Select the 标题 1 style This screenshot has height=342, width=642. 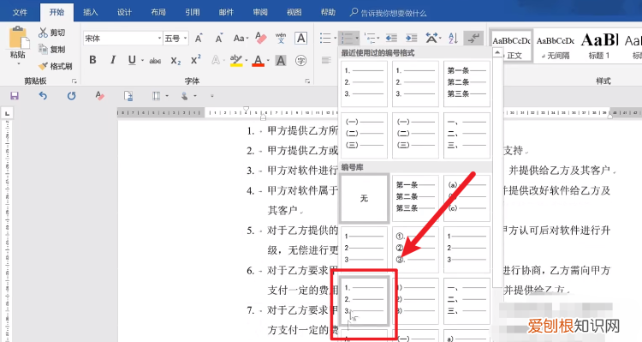click(x=599, y=46)
